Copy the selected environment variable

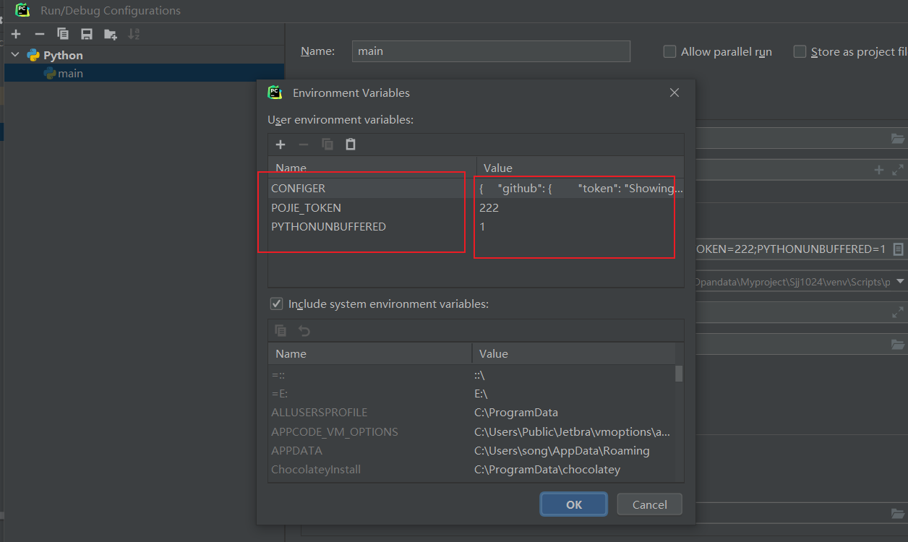[x=327, y=144]
